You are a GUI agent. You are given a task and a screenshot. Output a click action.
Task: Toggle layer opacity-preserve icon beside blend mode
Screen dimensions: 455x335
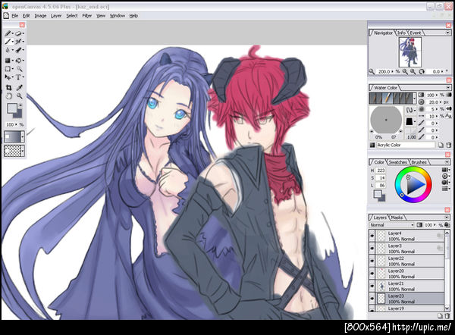tap(419, 225)
